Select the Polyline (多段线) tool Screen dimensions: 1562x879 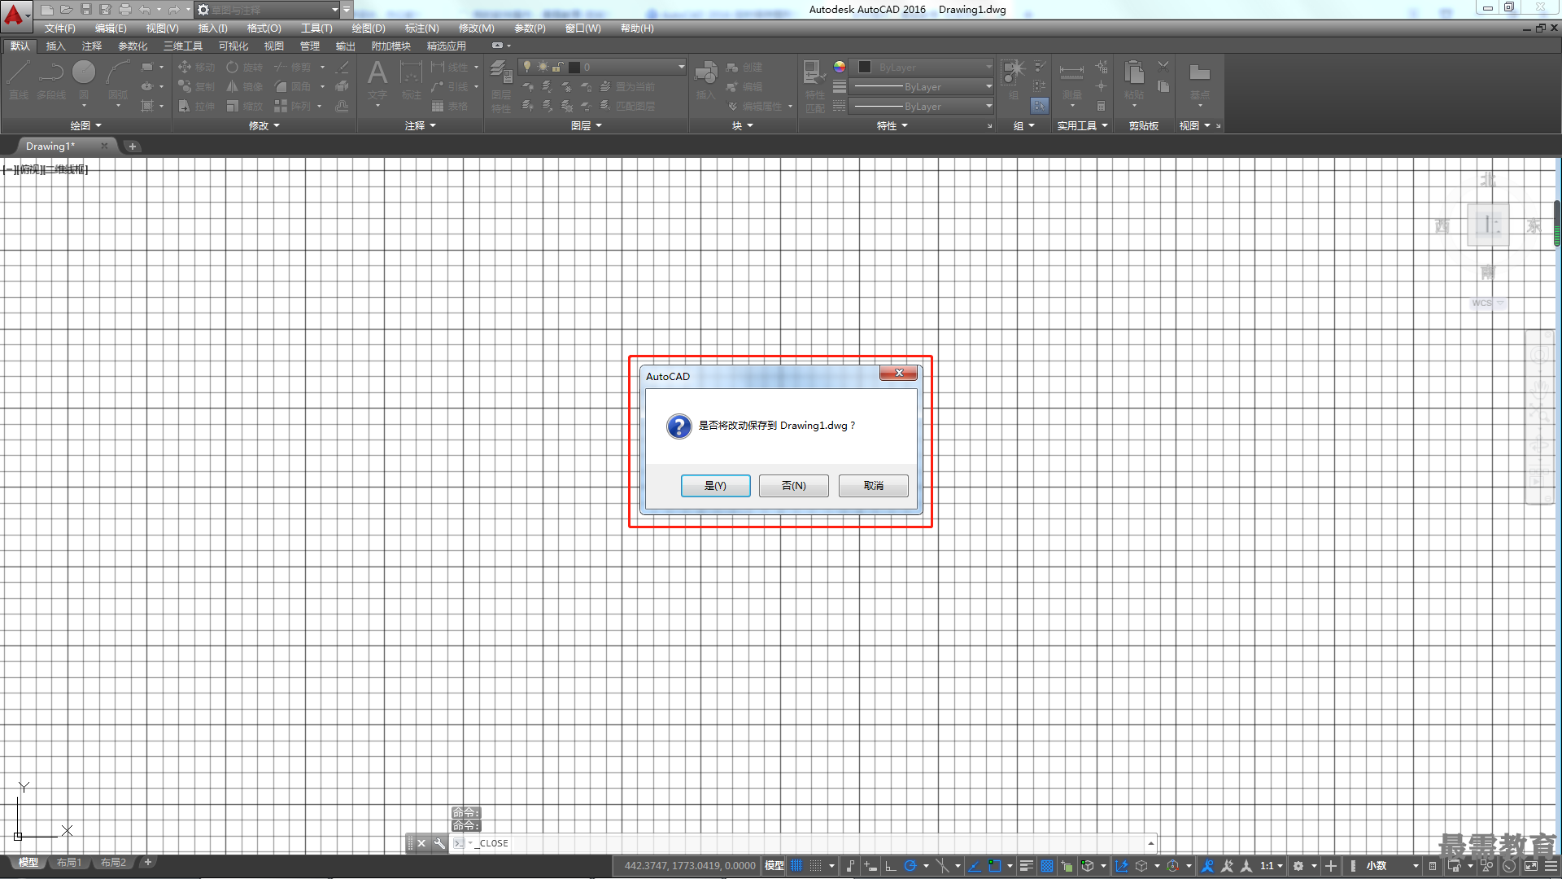click(51, 80)
